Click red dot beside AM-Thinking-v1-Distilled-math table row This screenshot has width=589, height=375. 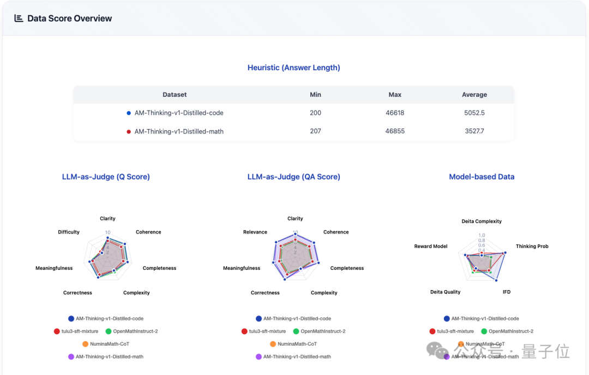pyautogui.click(x=129, y=131)
